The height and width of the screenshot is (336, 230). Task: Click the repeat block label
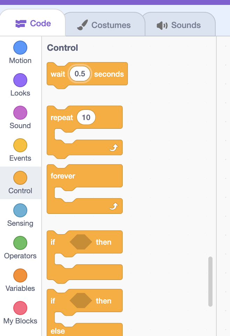(x=62, y=118)
